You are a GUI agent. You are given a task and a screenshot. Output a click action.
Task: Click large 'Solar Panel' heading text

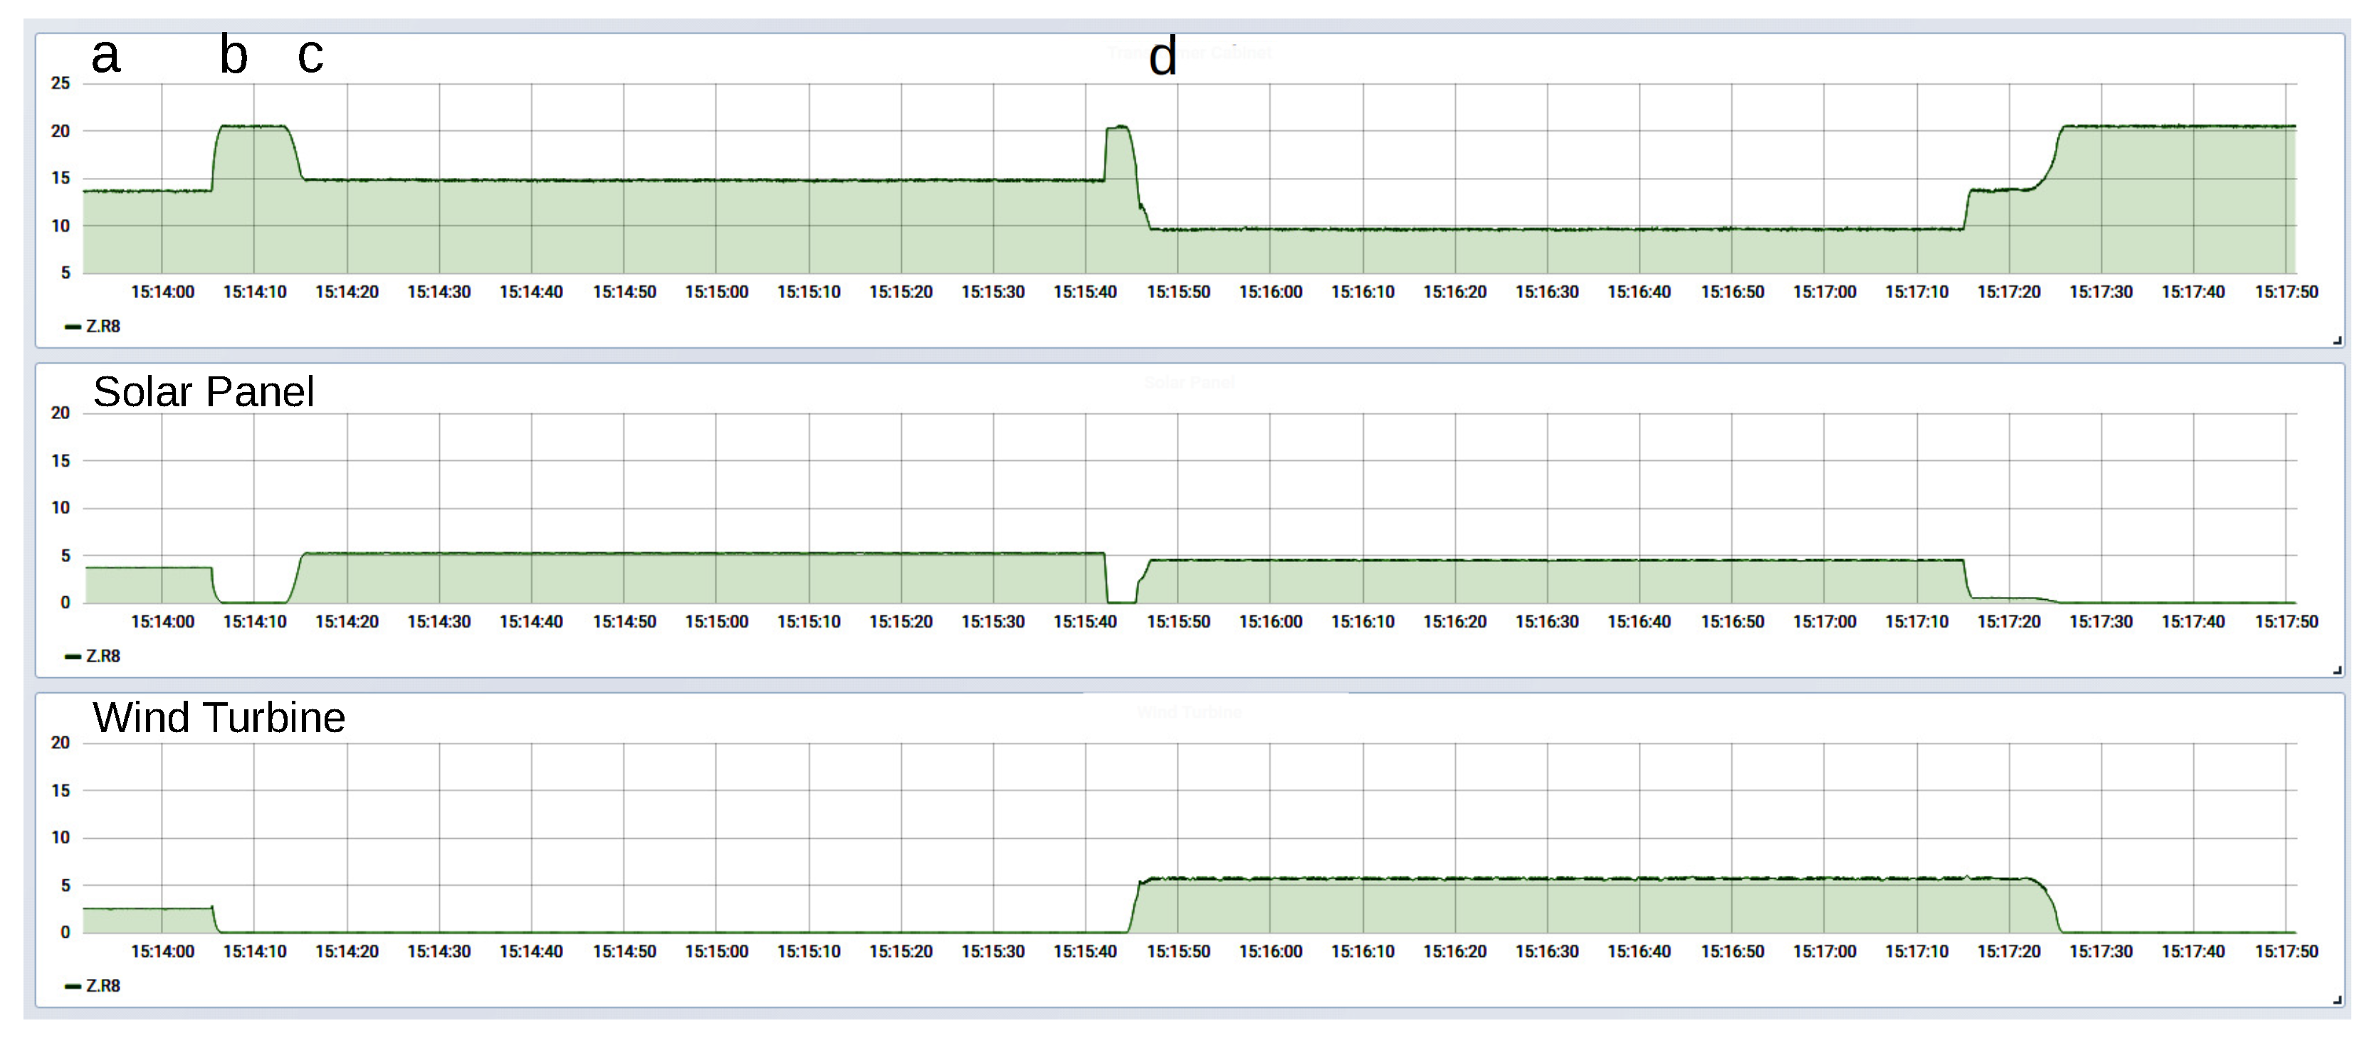pos(203,392)
